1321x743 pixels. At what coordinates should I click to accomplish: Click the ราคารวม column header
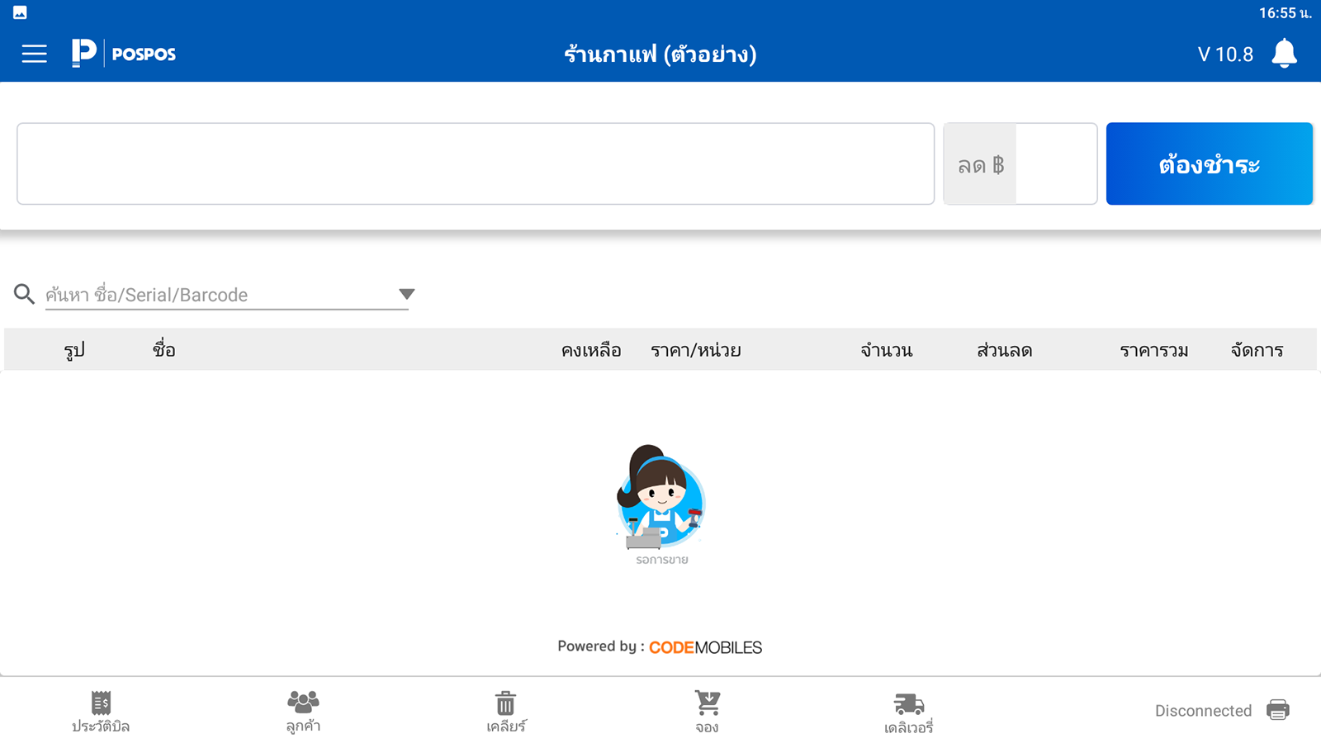[1153, 350]
